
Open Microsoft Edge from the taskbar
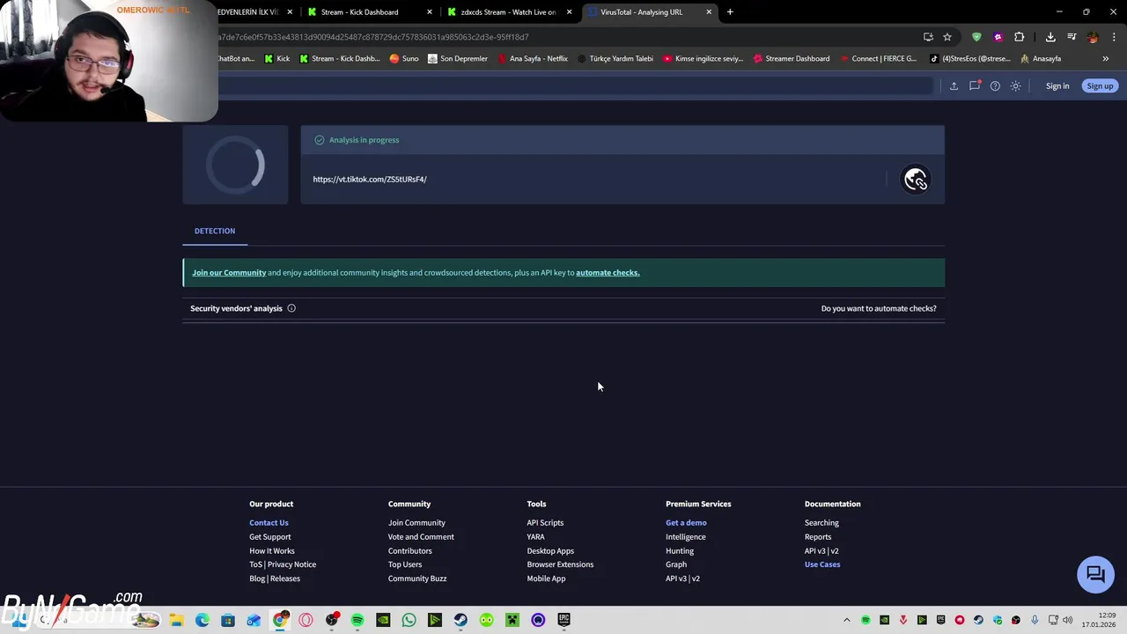pos(203,620)
